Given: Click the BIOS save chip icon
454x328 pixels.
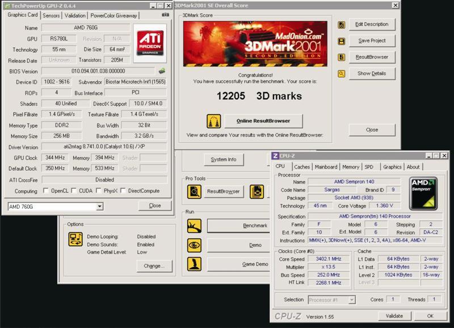Looking at the screenshot, I should [162, 70].
